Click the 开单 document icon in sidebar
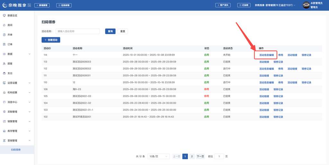This screenshot has height=165, width=329. pyautogui.click(x=4, y=35)
